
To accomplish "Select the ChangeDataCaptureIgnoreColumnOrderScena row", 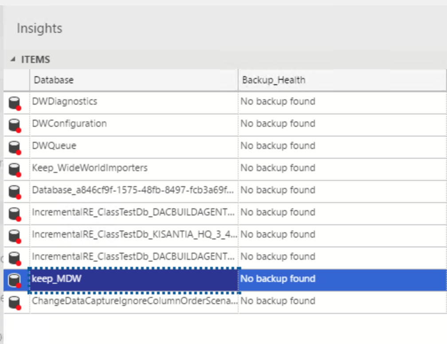I will pos(133,301).
